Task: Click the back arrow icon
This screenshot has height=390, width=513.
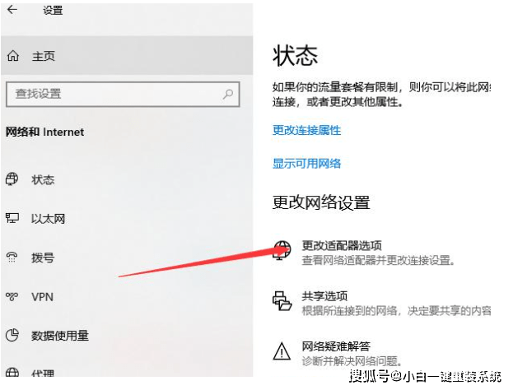Action: point(12,10)
